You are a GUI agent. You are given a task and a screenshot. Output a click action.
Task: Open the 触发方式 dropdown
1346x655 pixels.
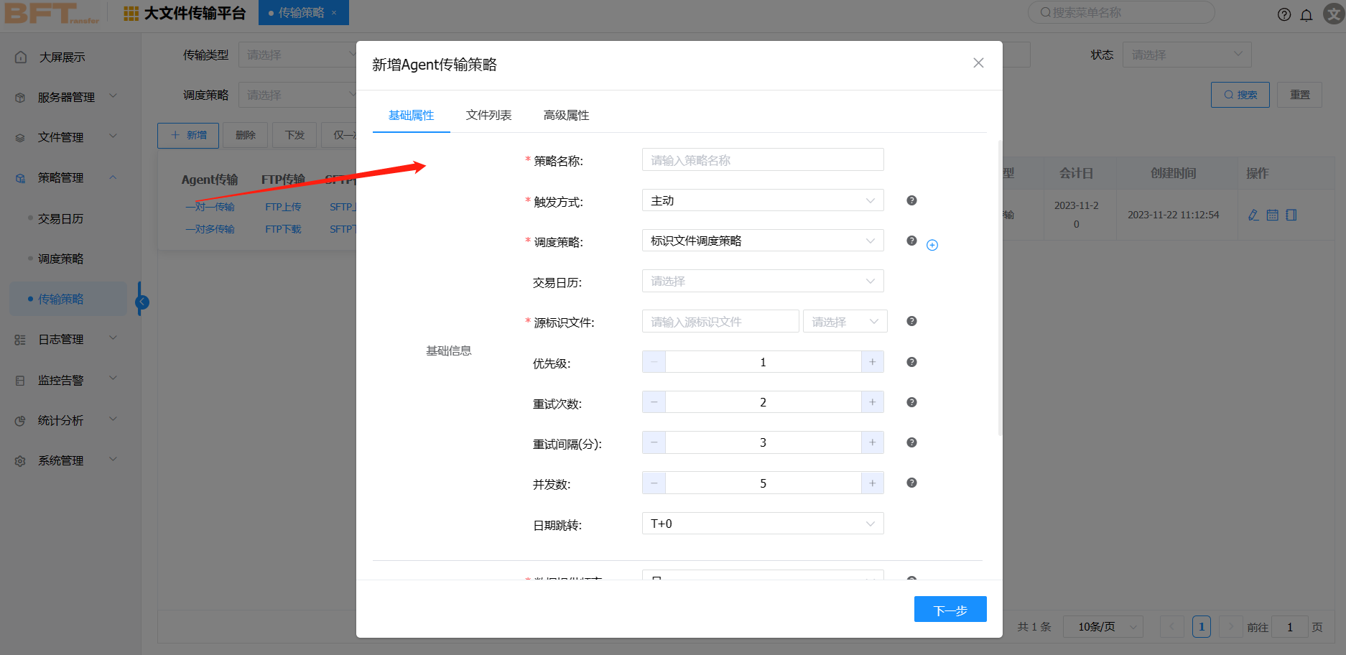click(762, 200)
